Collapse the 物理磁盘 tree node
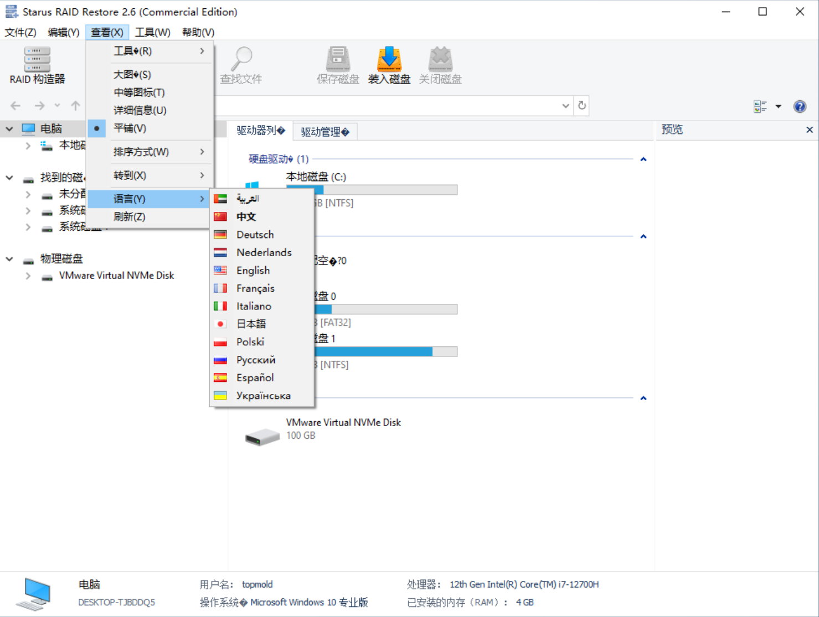This screenshot has width=819, height=617. point(9,258)
